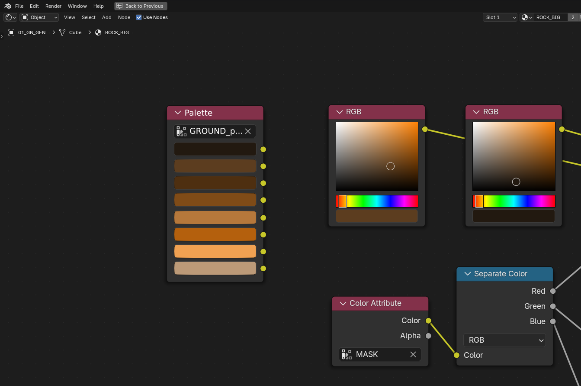The height and width of the screenshot is (386, 581).
Task: Open the Window menu
Action: click(x=77, y=6)
